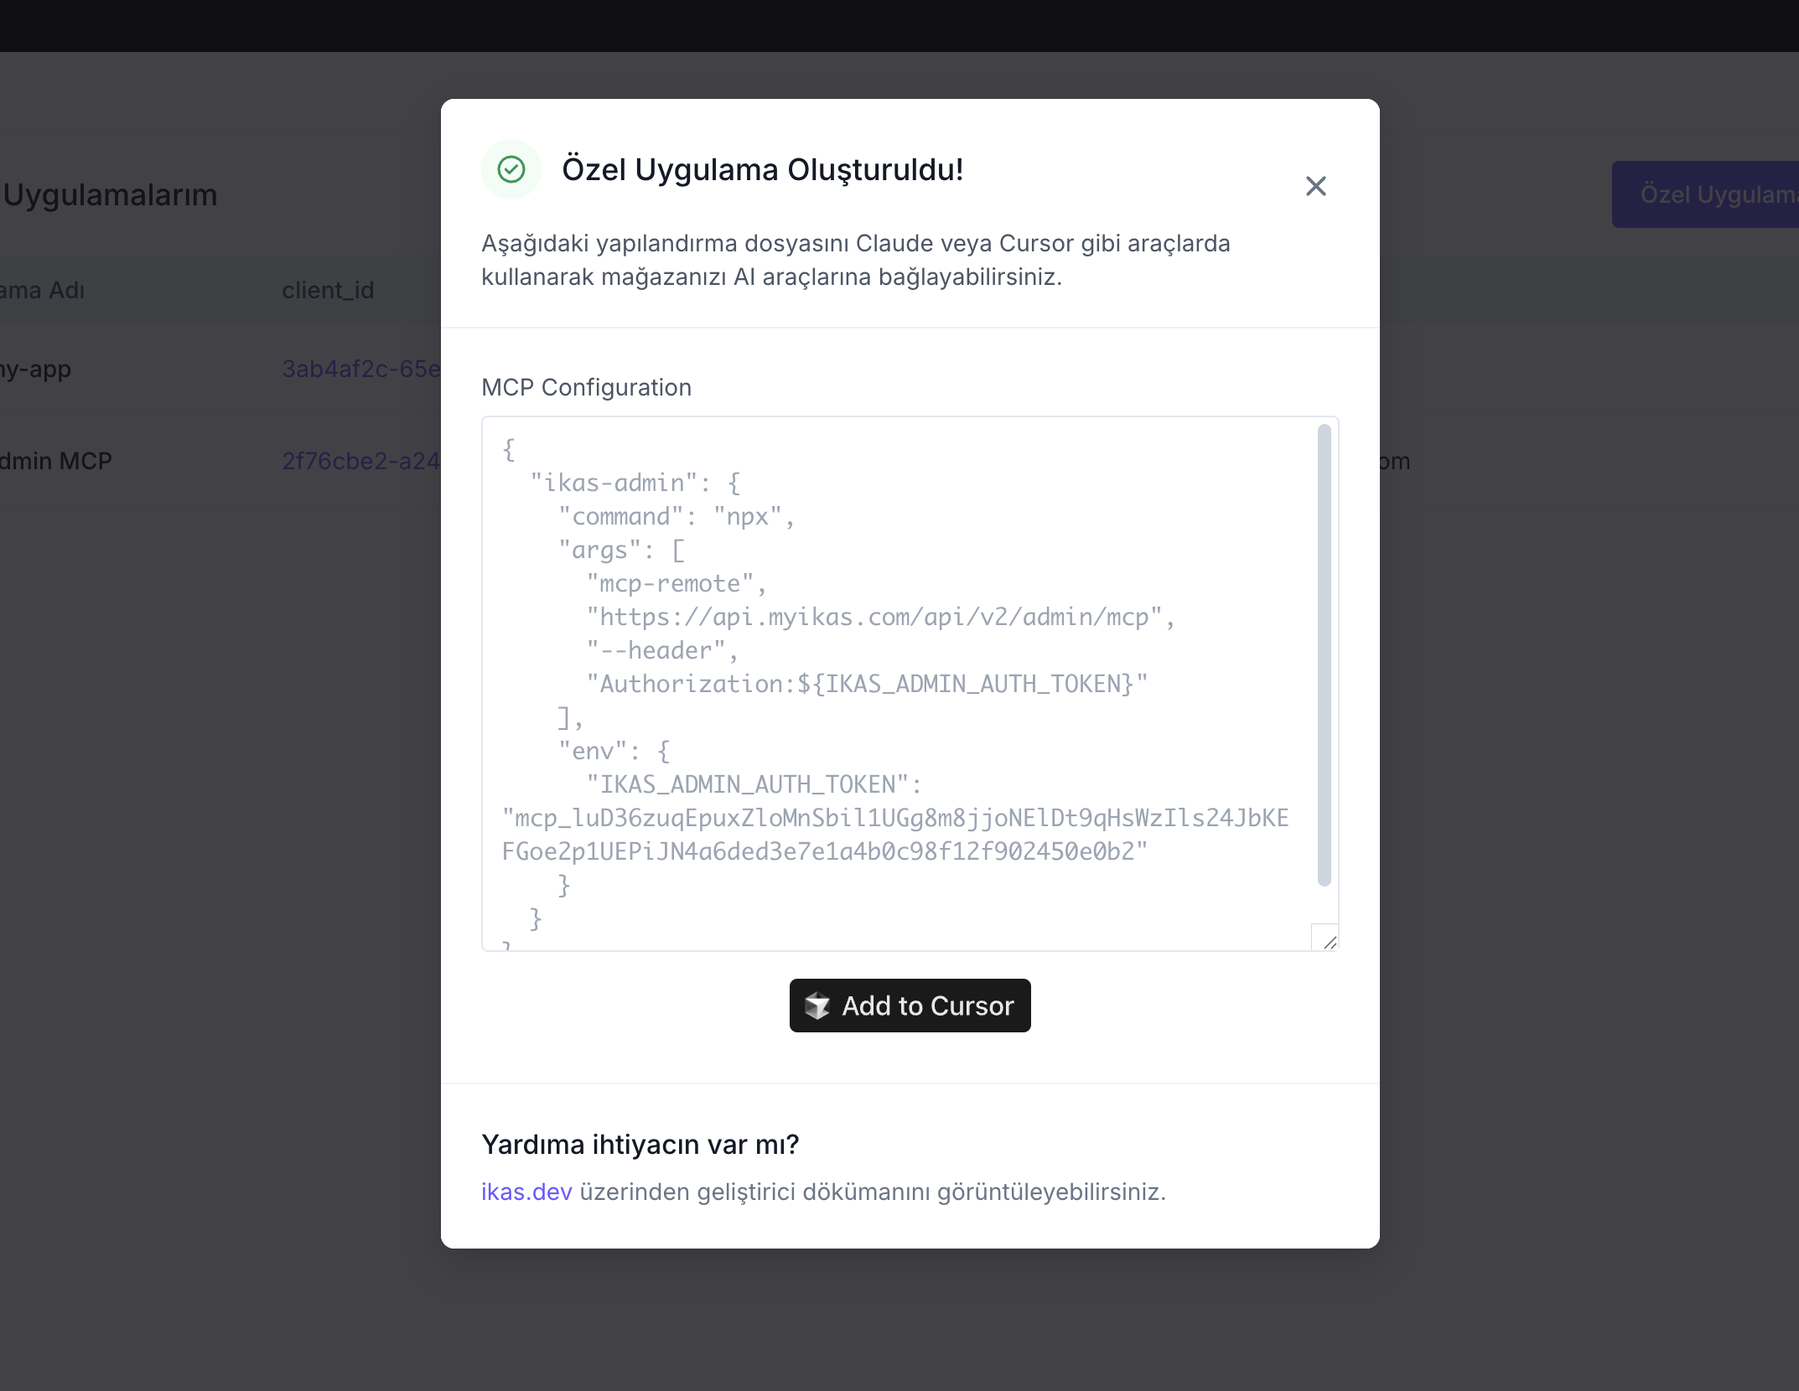Open the 3ab4af2c client_id link

pyautogui.click(x=360, y=369)
